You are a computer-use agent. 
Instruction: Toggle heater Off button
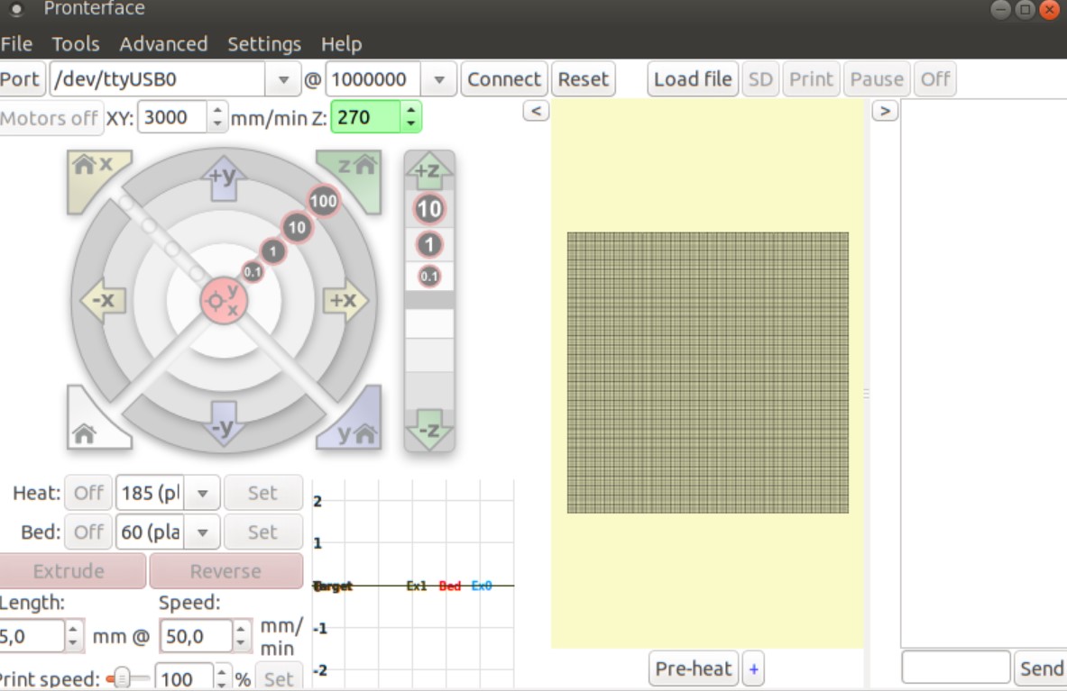coord(88,493)
